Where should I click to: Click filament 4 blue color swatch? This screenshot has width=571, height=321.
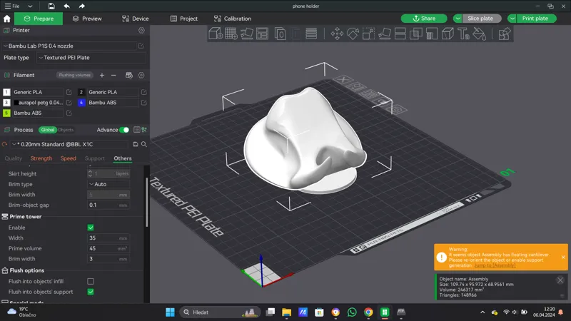coord(81,103)
